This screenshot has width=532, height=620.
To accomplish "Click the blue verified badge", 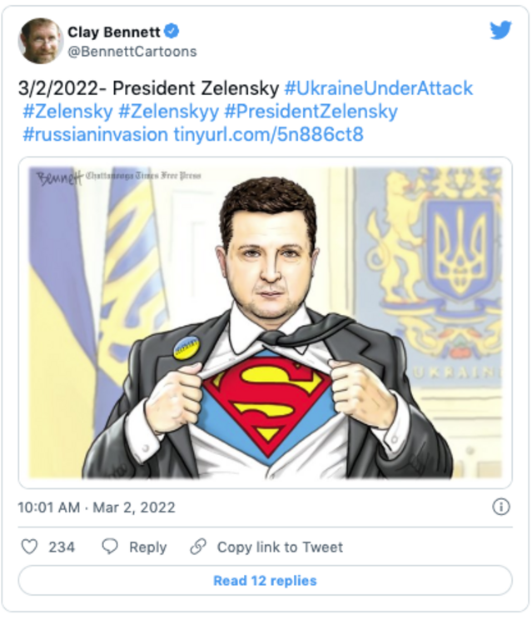I will point(172,32).
